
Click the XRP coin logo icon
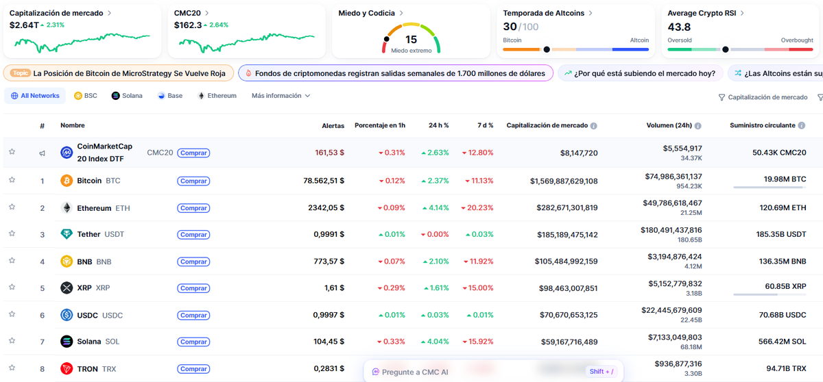[67, 288]
